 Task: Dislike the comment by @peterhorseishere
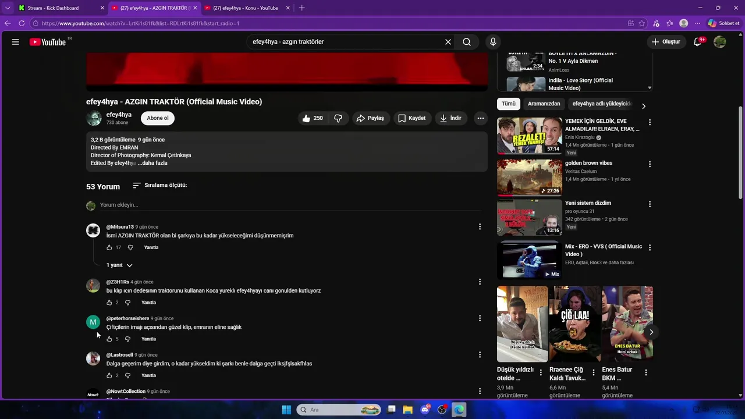coord(127,339)
